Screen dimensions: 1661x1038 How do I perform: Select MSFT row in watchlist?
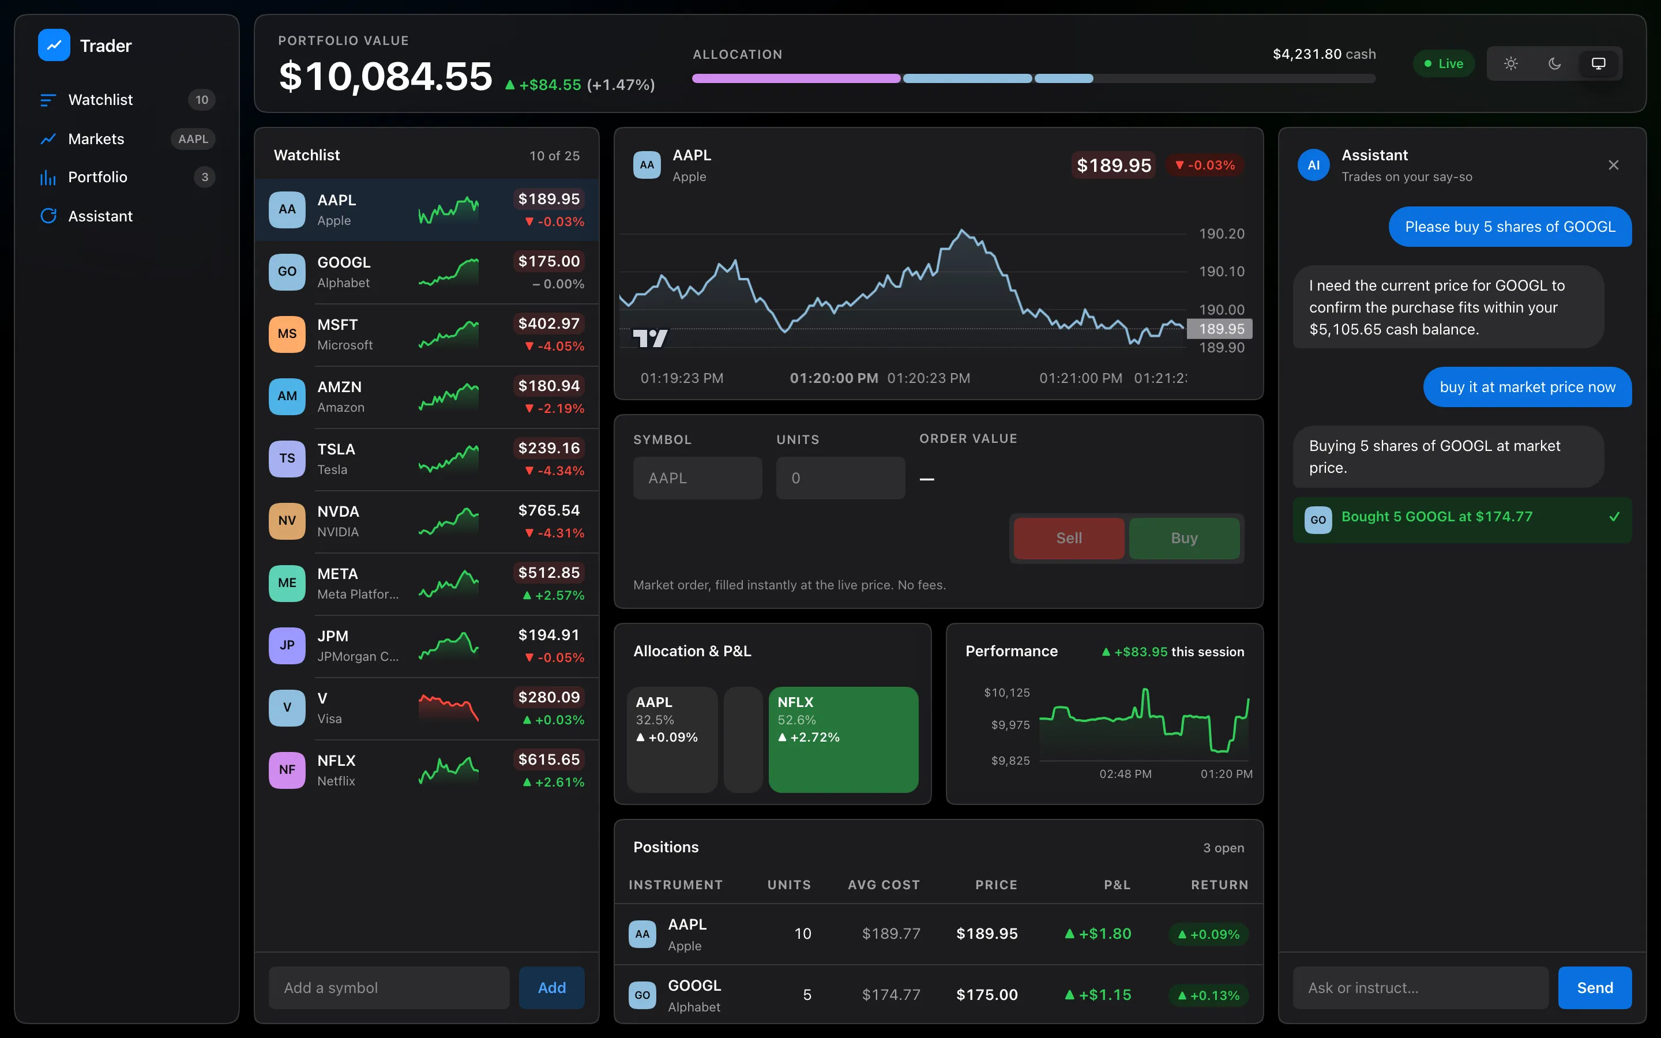click(426, 334)
